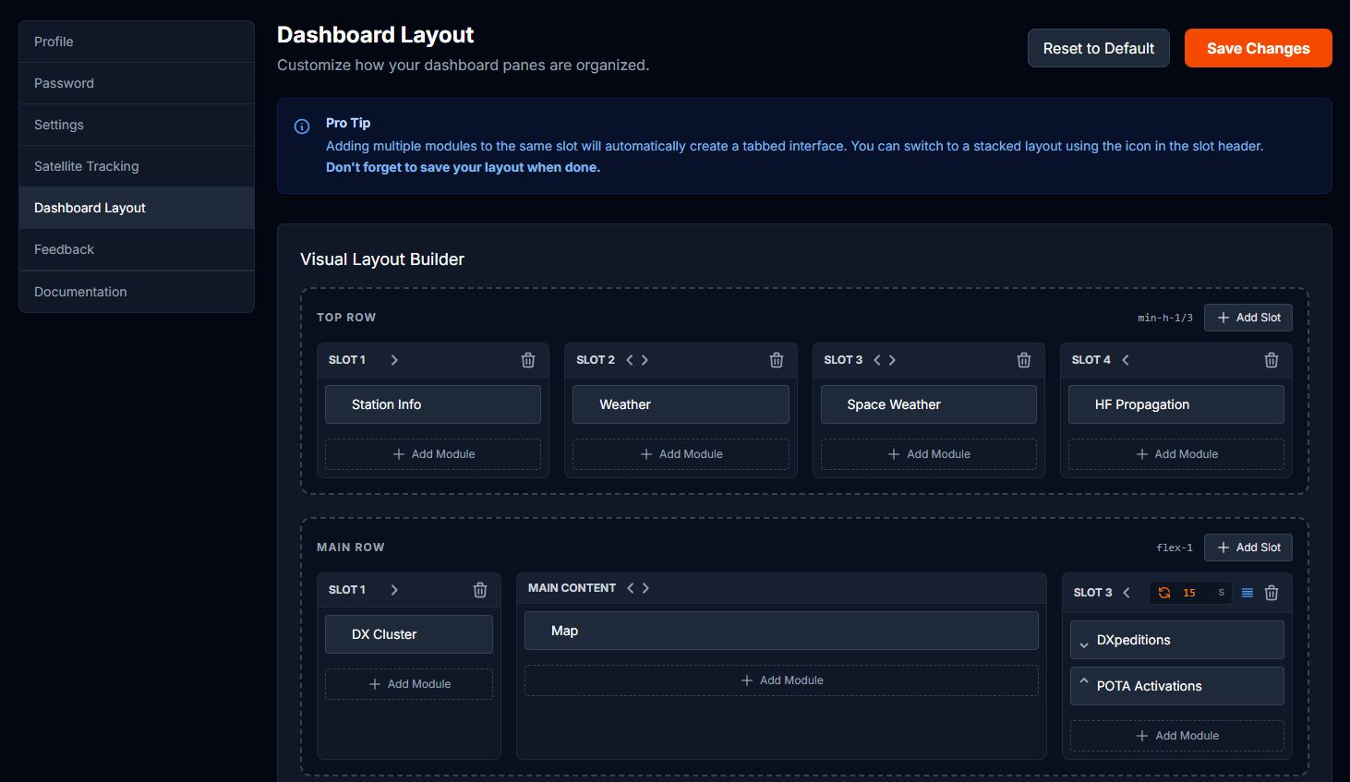Add Module under Space Weather
Screen dimensions: 1350x782
929,454
